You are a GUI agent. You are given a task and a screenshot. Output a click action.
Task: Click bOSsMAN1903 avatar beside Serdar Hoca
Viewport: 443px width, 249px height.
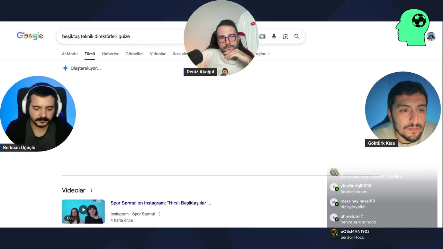[x=334, y=233]
